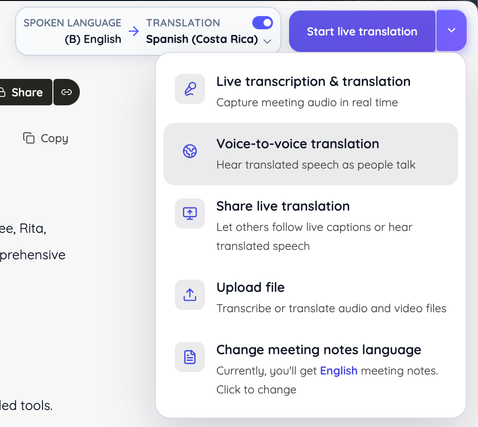Viewport: 478px width, 427px height.
Task: Click the document icon for meeting notes language
Action: tap(190, 357)
